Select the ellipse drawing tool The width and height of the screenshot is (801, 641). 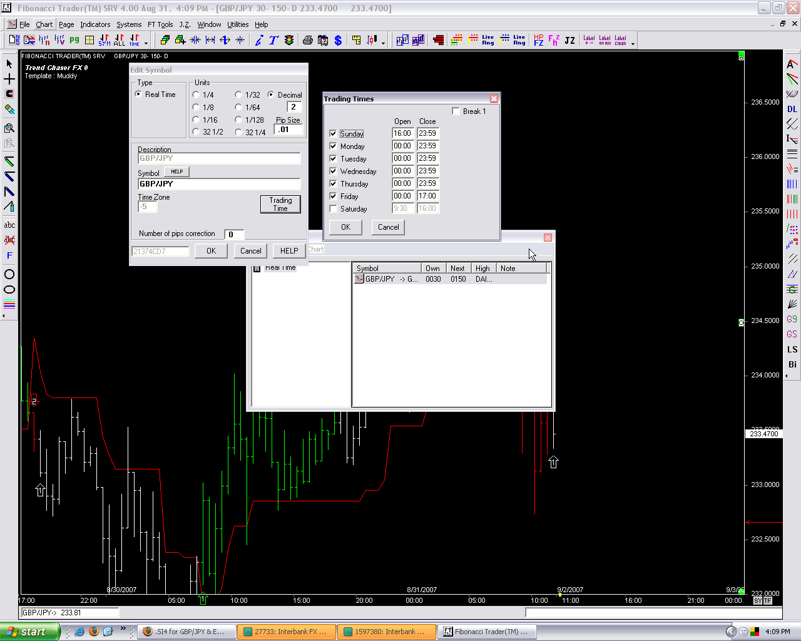tap(9, 289)
